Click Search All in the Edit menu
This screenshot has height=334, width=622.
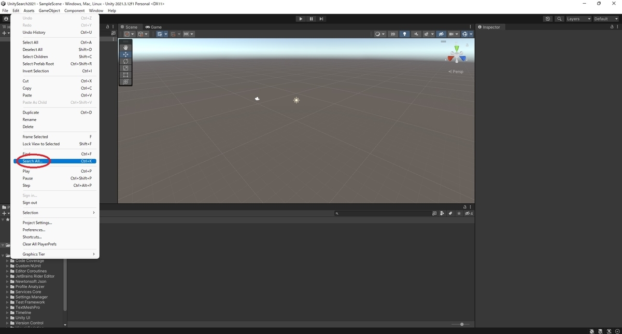[32, 161]
